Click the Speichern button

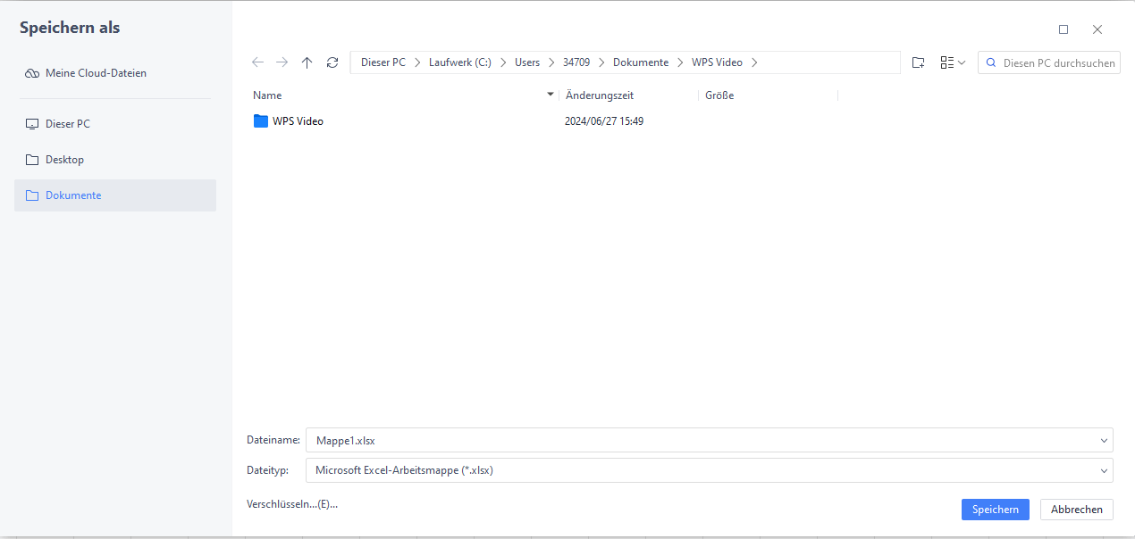995,509
